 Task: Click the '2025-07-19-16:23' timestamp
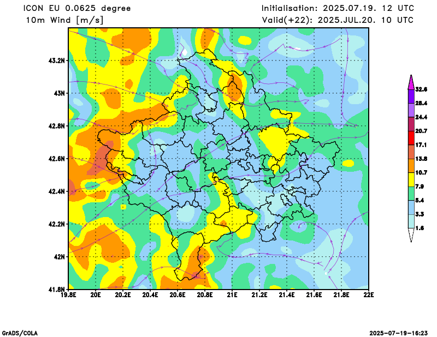[x=399, y=333]
